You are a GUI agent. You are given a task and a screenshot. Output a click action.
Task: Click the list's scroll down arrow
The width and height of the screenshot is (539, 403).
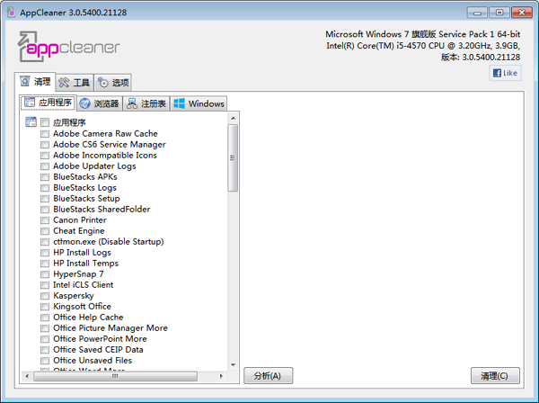click(233, 365)
